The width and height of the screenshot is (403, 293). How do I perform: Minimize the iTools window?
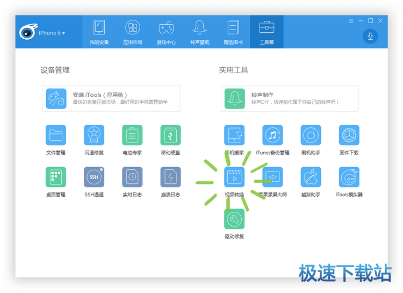tap(361, 21)
